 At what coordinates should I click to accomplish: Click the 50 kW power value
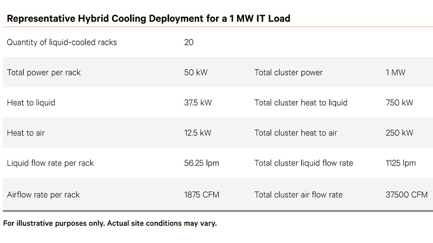[195, 72]
